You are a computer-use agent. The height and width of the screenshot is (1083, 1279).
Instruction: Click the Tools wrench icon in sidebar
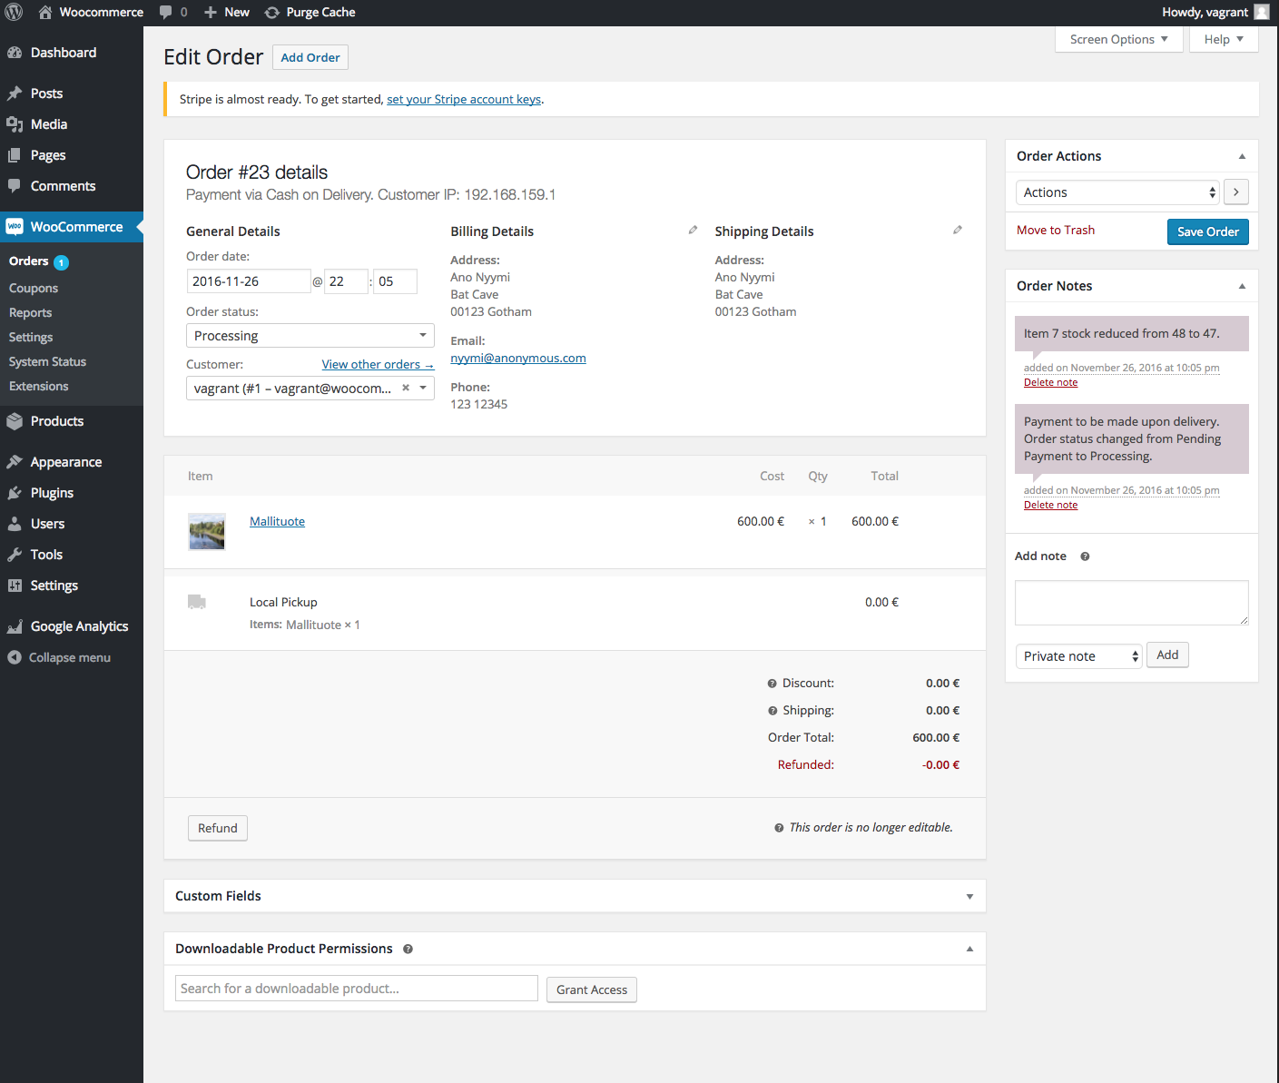click(x=15, y=555)
